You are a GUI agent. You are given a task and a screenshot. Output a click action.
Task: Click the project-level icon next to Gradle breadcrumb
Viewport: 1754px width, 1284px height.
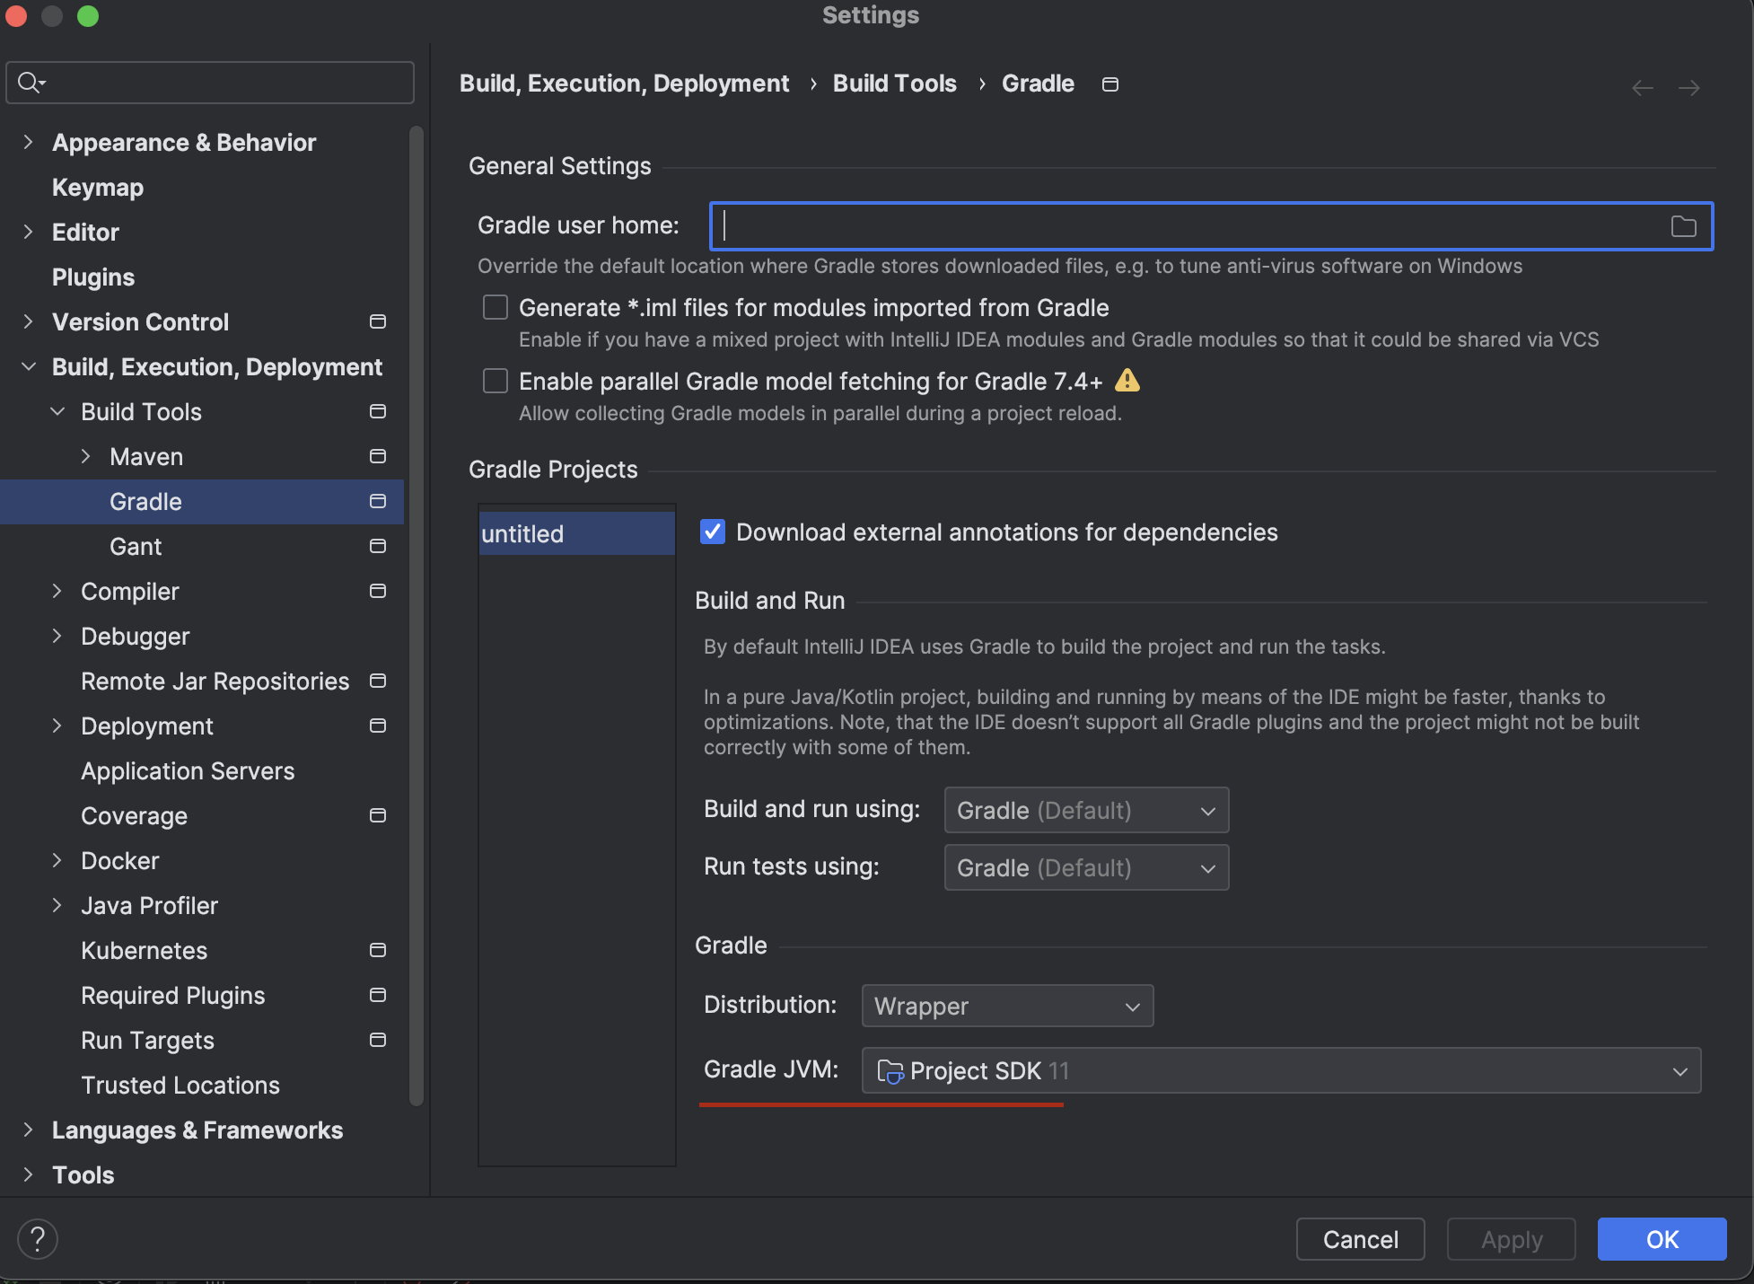[x=1110, y=84]
